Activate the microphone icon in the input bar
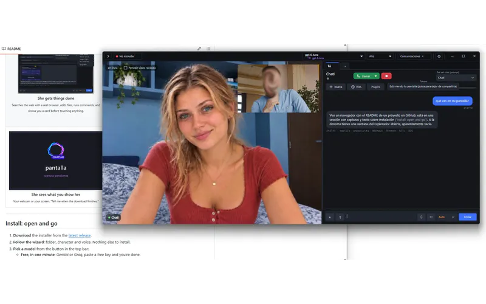Viewport: 486px width, 304px height. [x=421, y=217]
